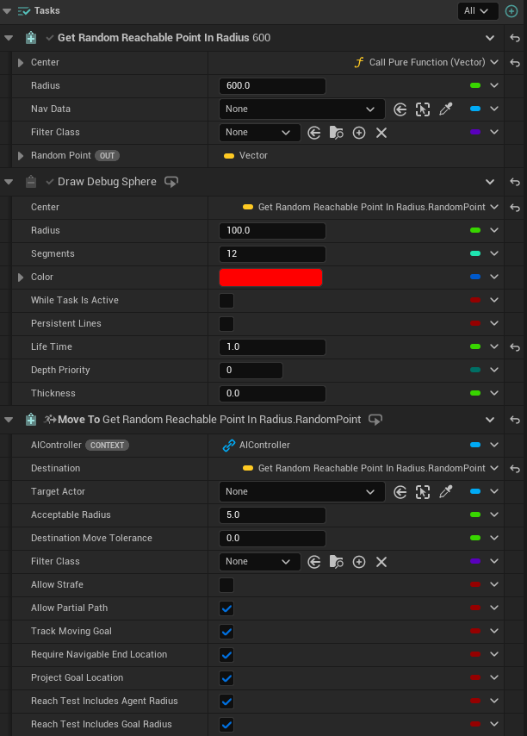The image size is (527, 736).
Task: Click the speech bubble icon next to Move To
Action: click(375, 420)
